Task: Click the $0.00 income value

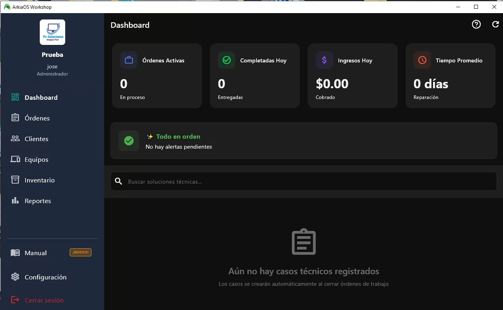Action: pyautogui.click(x=332, y=83)
